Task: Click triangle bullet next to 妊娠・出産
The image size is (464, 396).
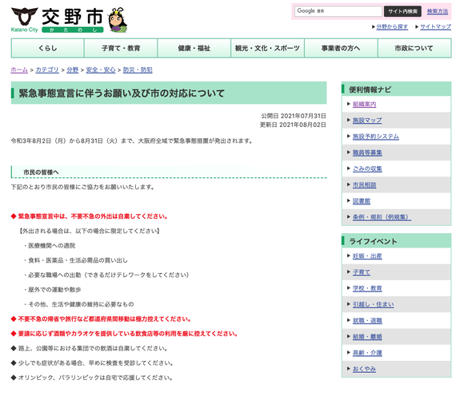Action: tap(349, 255)
